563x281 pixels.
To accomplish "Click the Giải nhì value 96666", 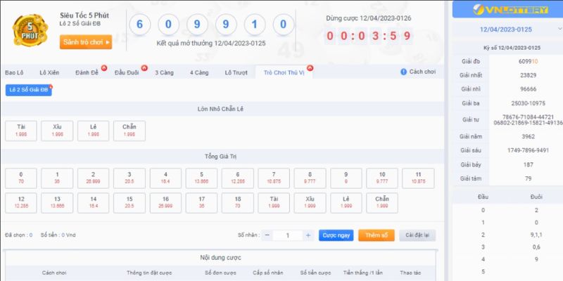I will tap(529, 89).
